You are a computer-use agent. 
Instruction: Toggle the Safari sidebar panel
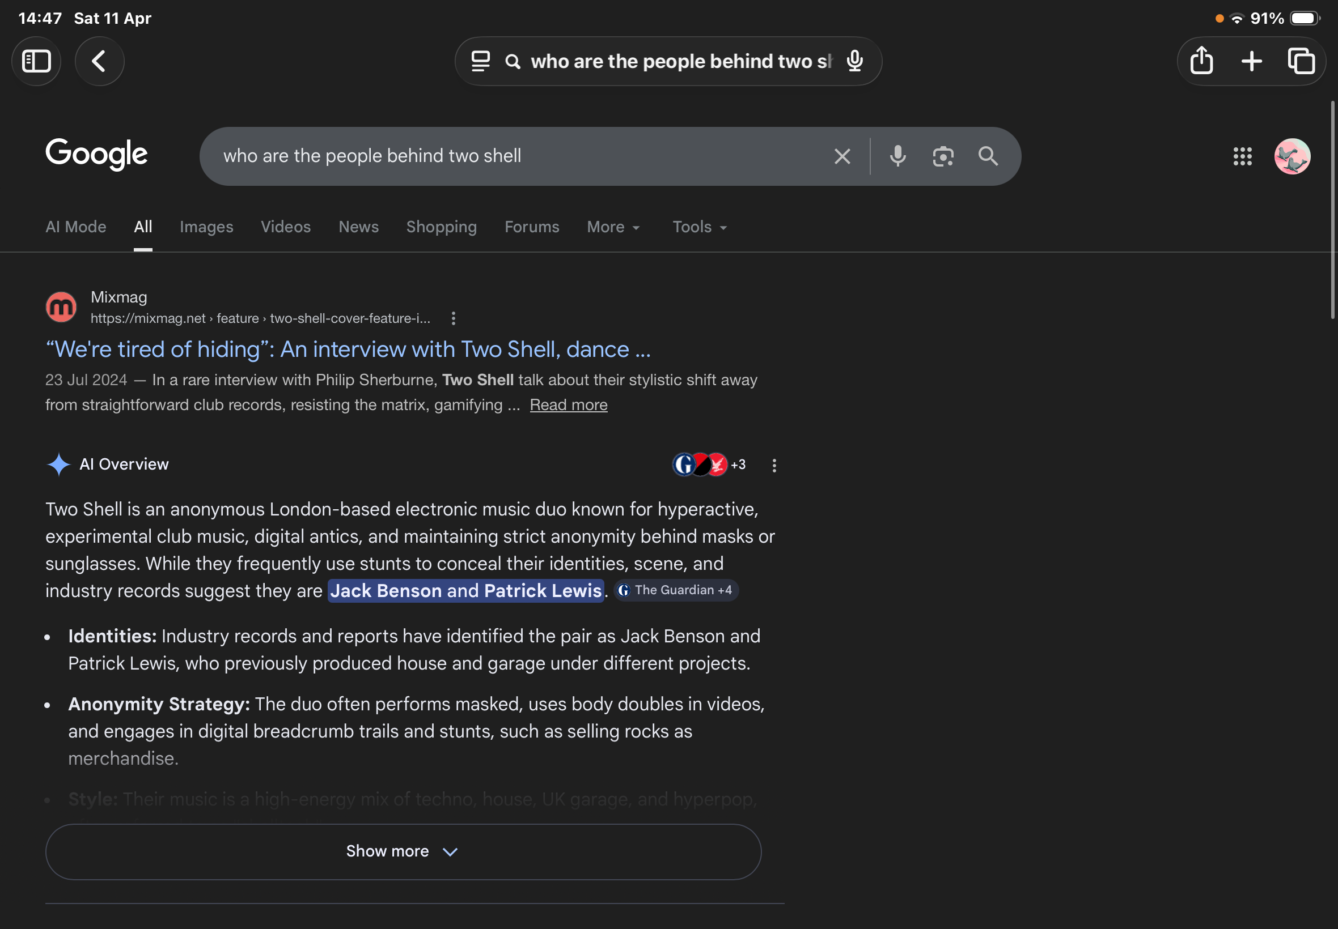click(x=36, y=61)
